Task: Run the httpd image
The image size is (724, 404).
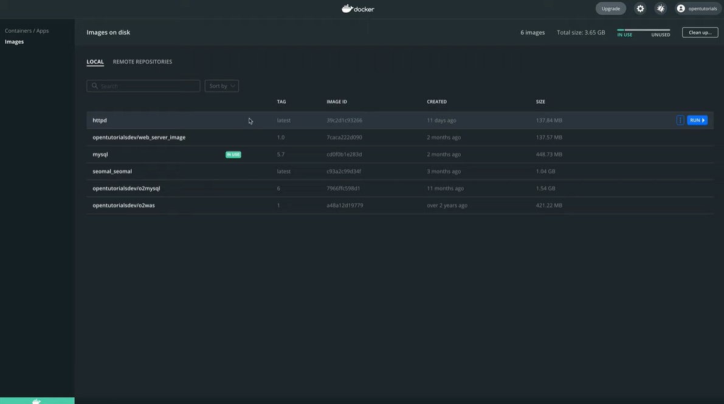Action: pyautogui.click(x=697, y=120)
